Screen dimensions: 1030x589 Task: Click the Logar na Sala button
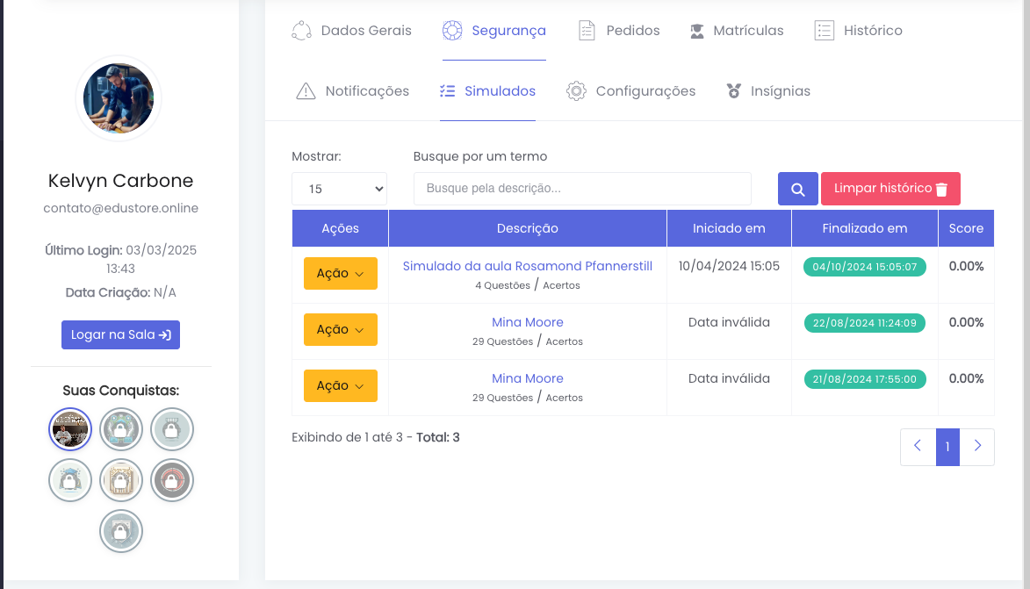pos(120,334)
